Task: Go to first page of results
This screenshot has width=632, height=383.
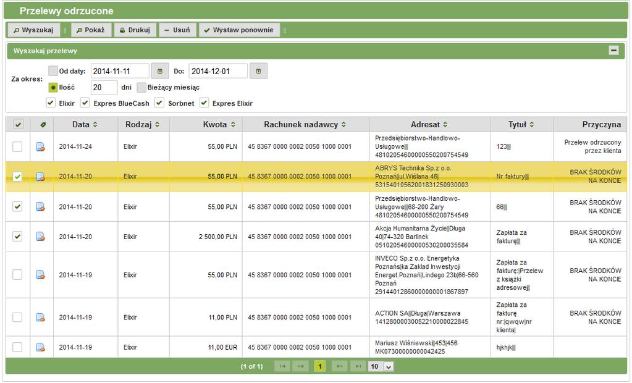Action: click(282, 366)
